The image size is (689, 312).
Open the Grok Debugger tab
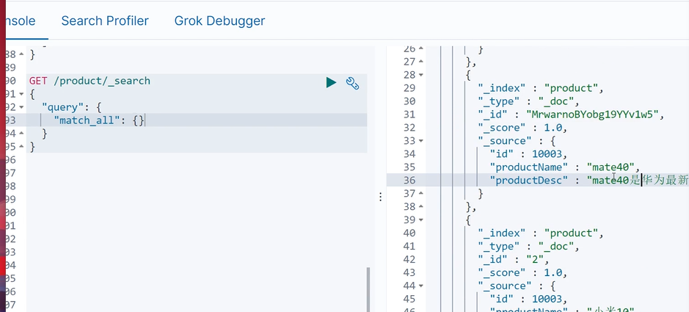219,21
